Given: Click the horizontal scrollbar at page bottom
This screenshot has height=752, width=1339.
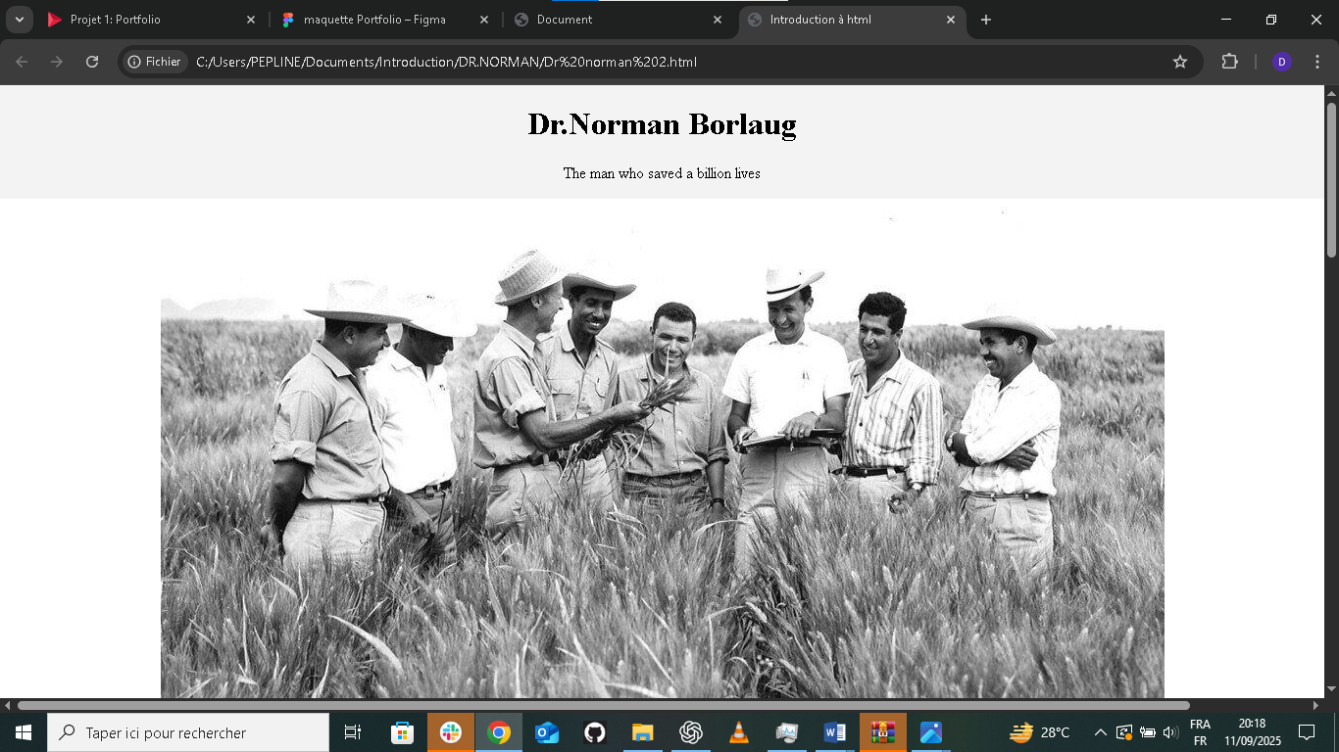Looking at the screenshot, I should 603,705.
